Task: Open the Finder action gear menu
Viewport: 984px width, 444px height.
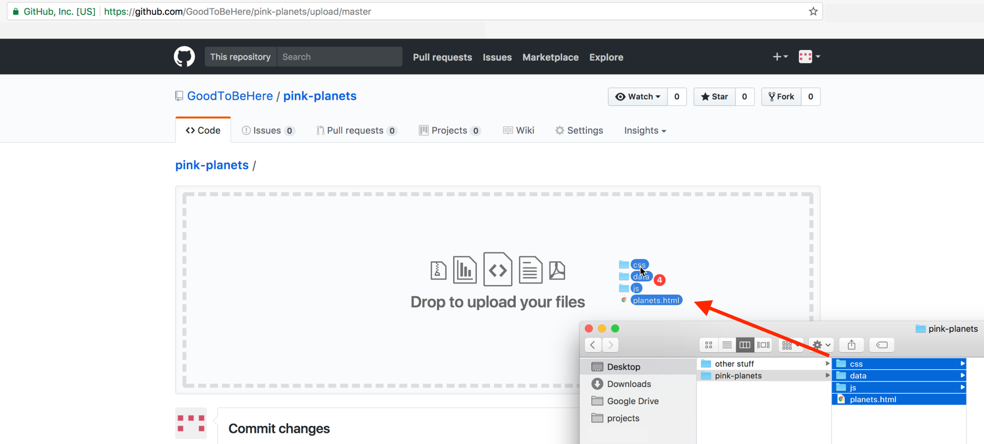Action: tap(821, 345)
